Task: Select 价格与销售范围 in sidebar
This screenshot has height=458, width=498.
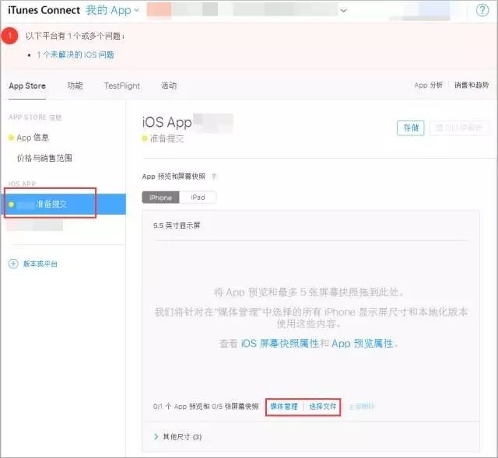Action: [x=44, y=158]
